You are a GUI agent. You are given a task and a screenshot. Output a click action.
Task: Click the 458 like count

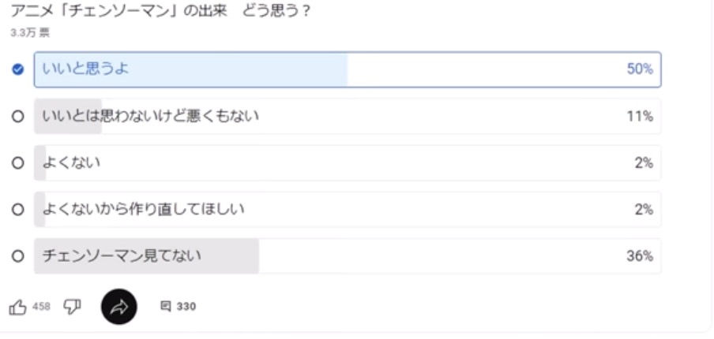[x=41, y=307]
